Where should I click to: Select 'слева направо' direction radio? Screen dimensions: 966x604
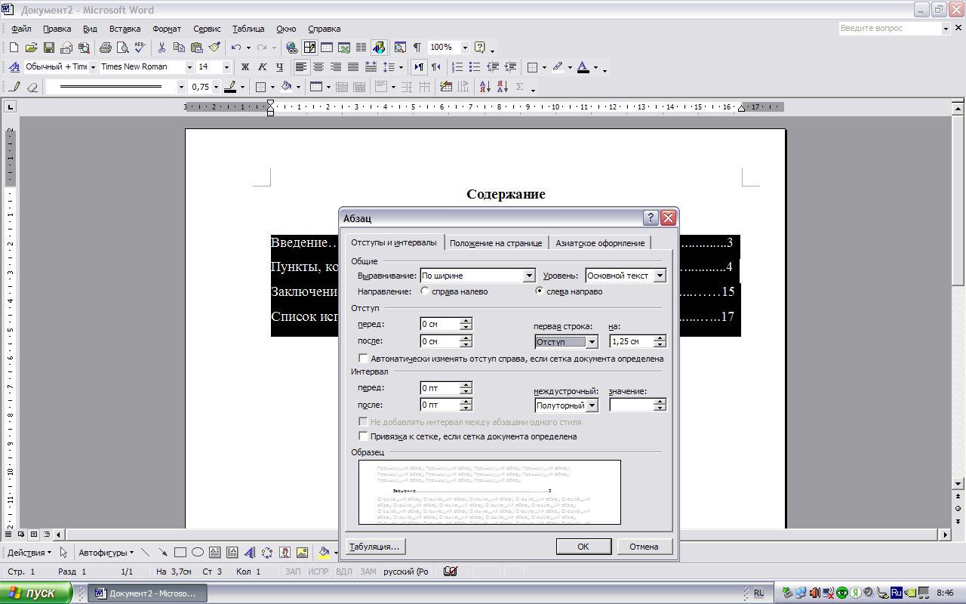[x=540, y=291]
